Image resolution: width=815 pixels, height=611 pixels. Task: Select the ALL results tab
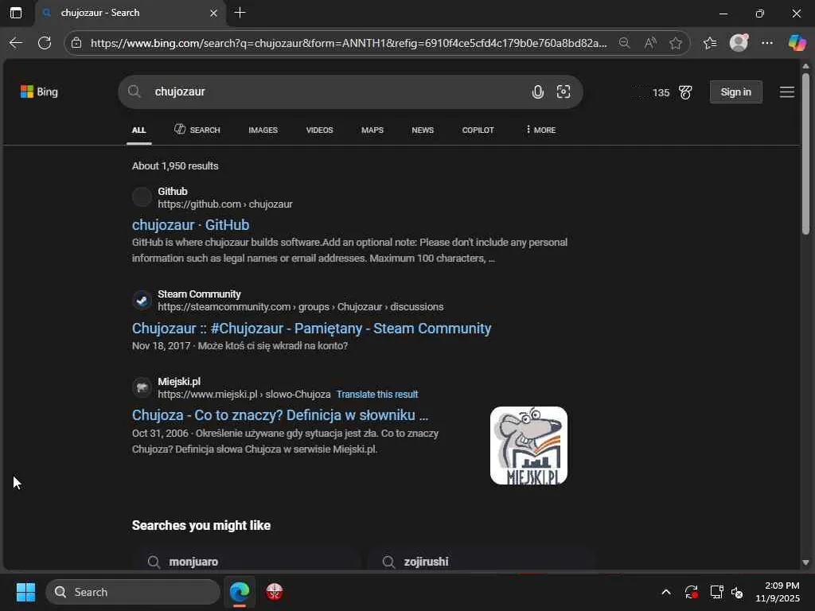(138, 130)
